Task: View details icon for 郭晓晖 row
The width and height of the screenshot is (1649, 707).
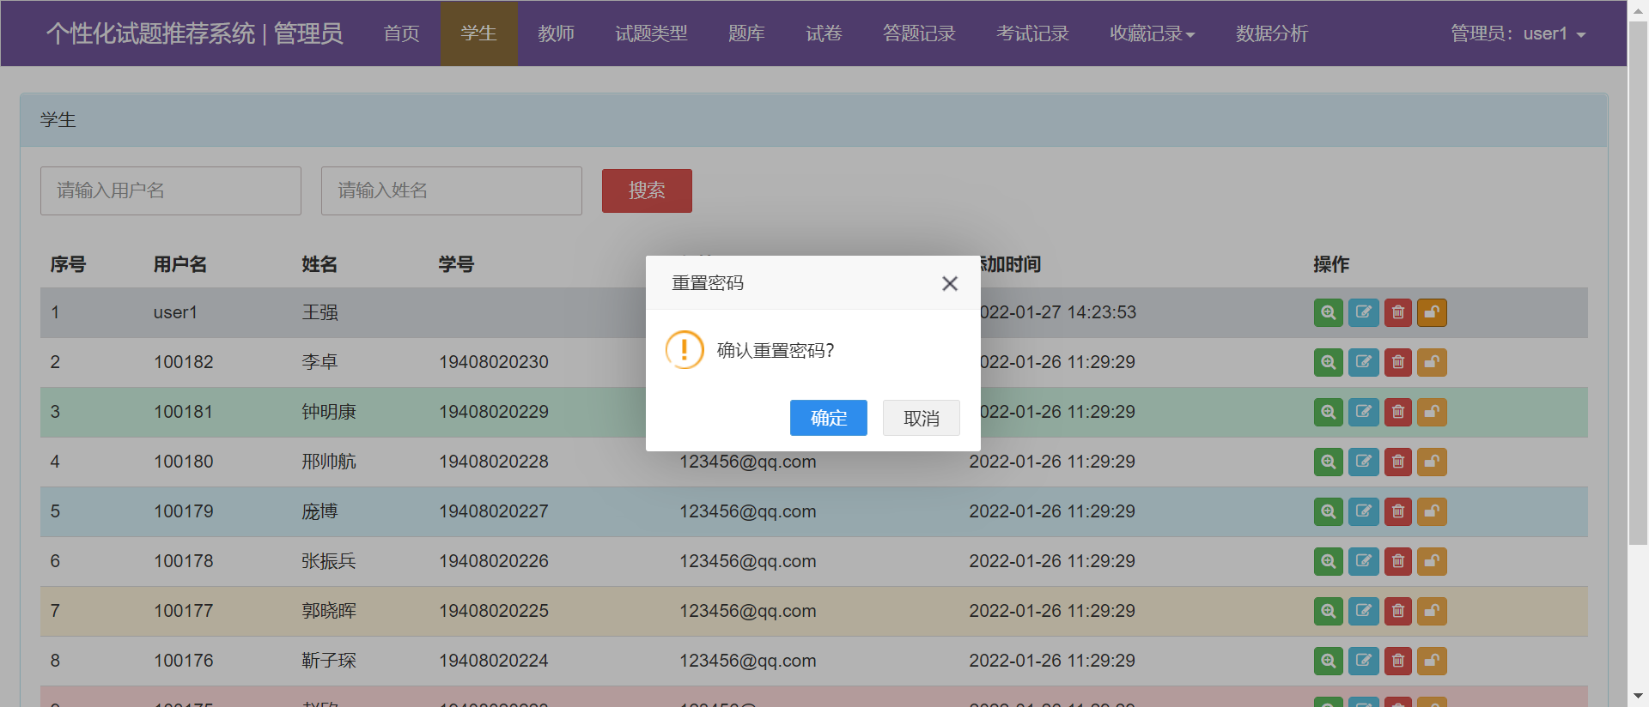Action: [x=1329, y=611]
